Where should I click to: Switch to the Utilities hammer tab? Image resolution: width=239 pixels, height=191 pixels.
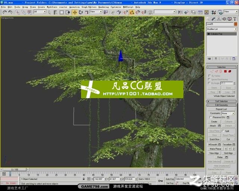click(235, 19)
